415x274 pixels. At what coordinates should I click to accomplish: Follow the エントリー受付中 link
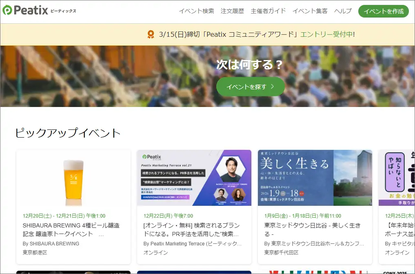326,34
